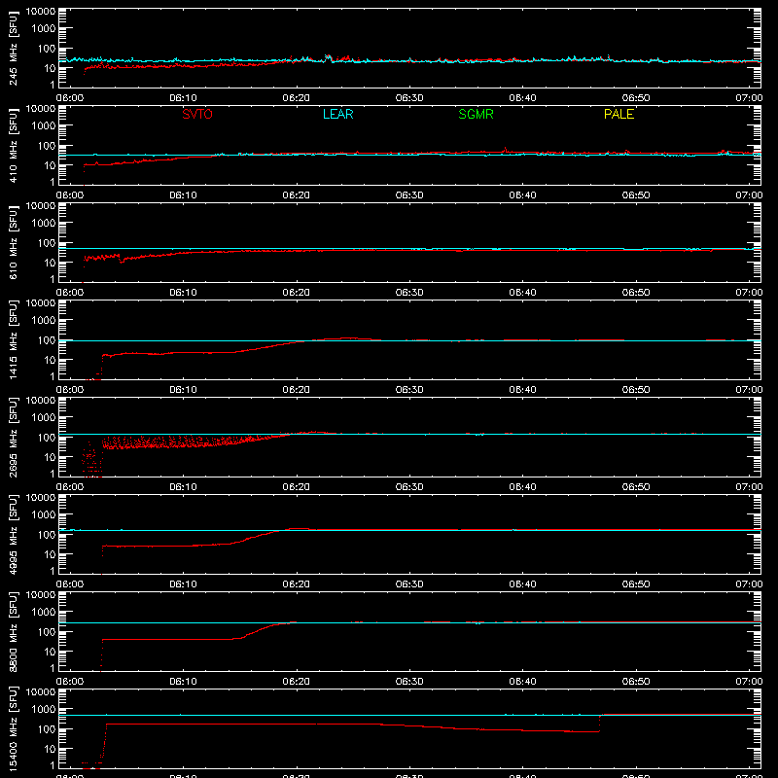The width and height of the screenshot is (778, 778).
Task: Click the 1000 tick on the 8800 MHz axis
Action: click(x=44, y=613)
